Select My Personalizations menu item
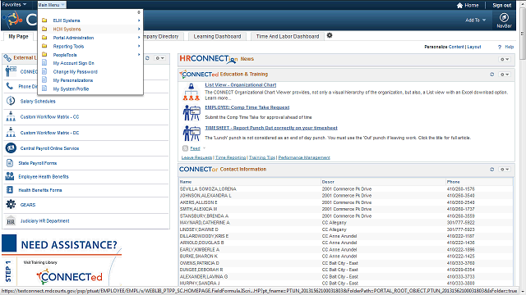Image resolution: width=526 pixels, height=295 pixels. point(73,80)
